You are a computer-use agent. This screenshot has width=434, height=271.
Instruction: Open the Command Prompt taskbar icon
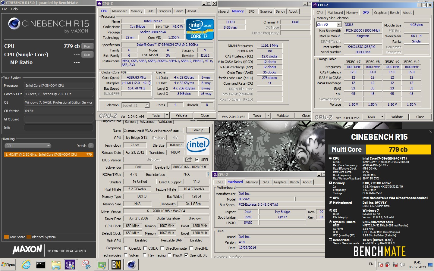tap(41, 265)
